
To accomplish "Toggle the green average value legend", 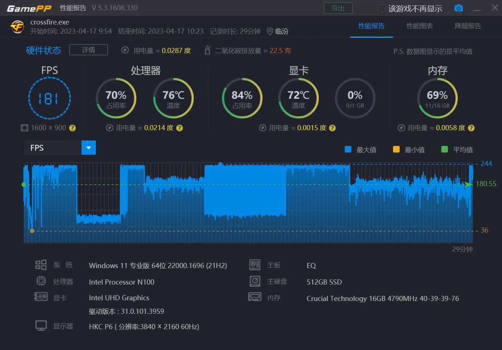I will coord(445,149).
